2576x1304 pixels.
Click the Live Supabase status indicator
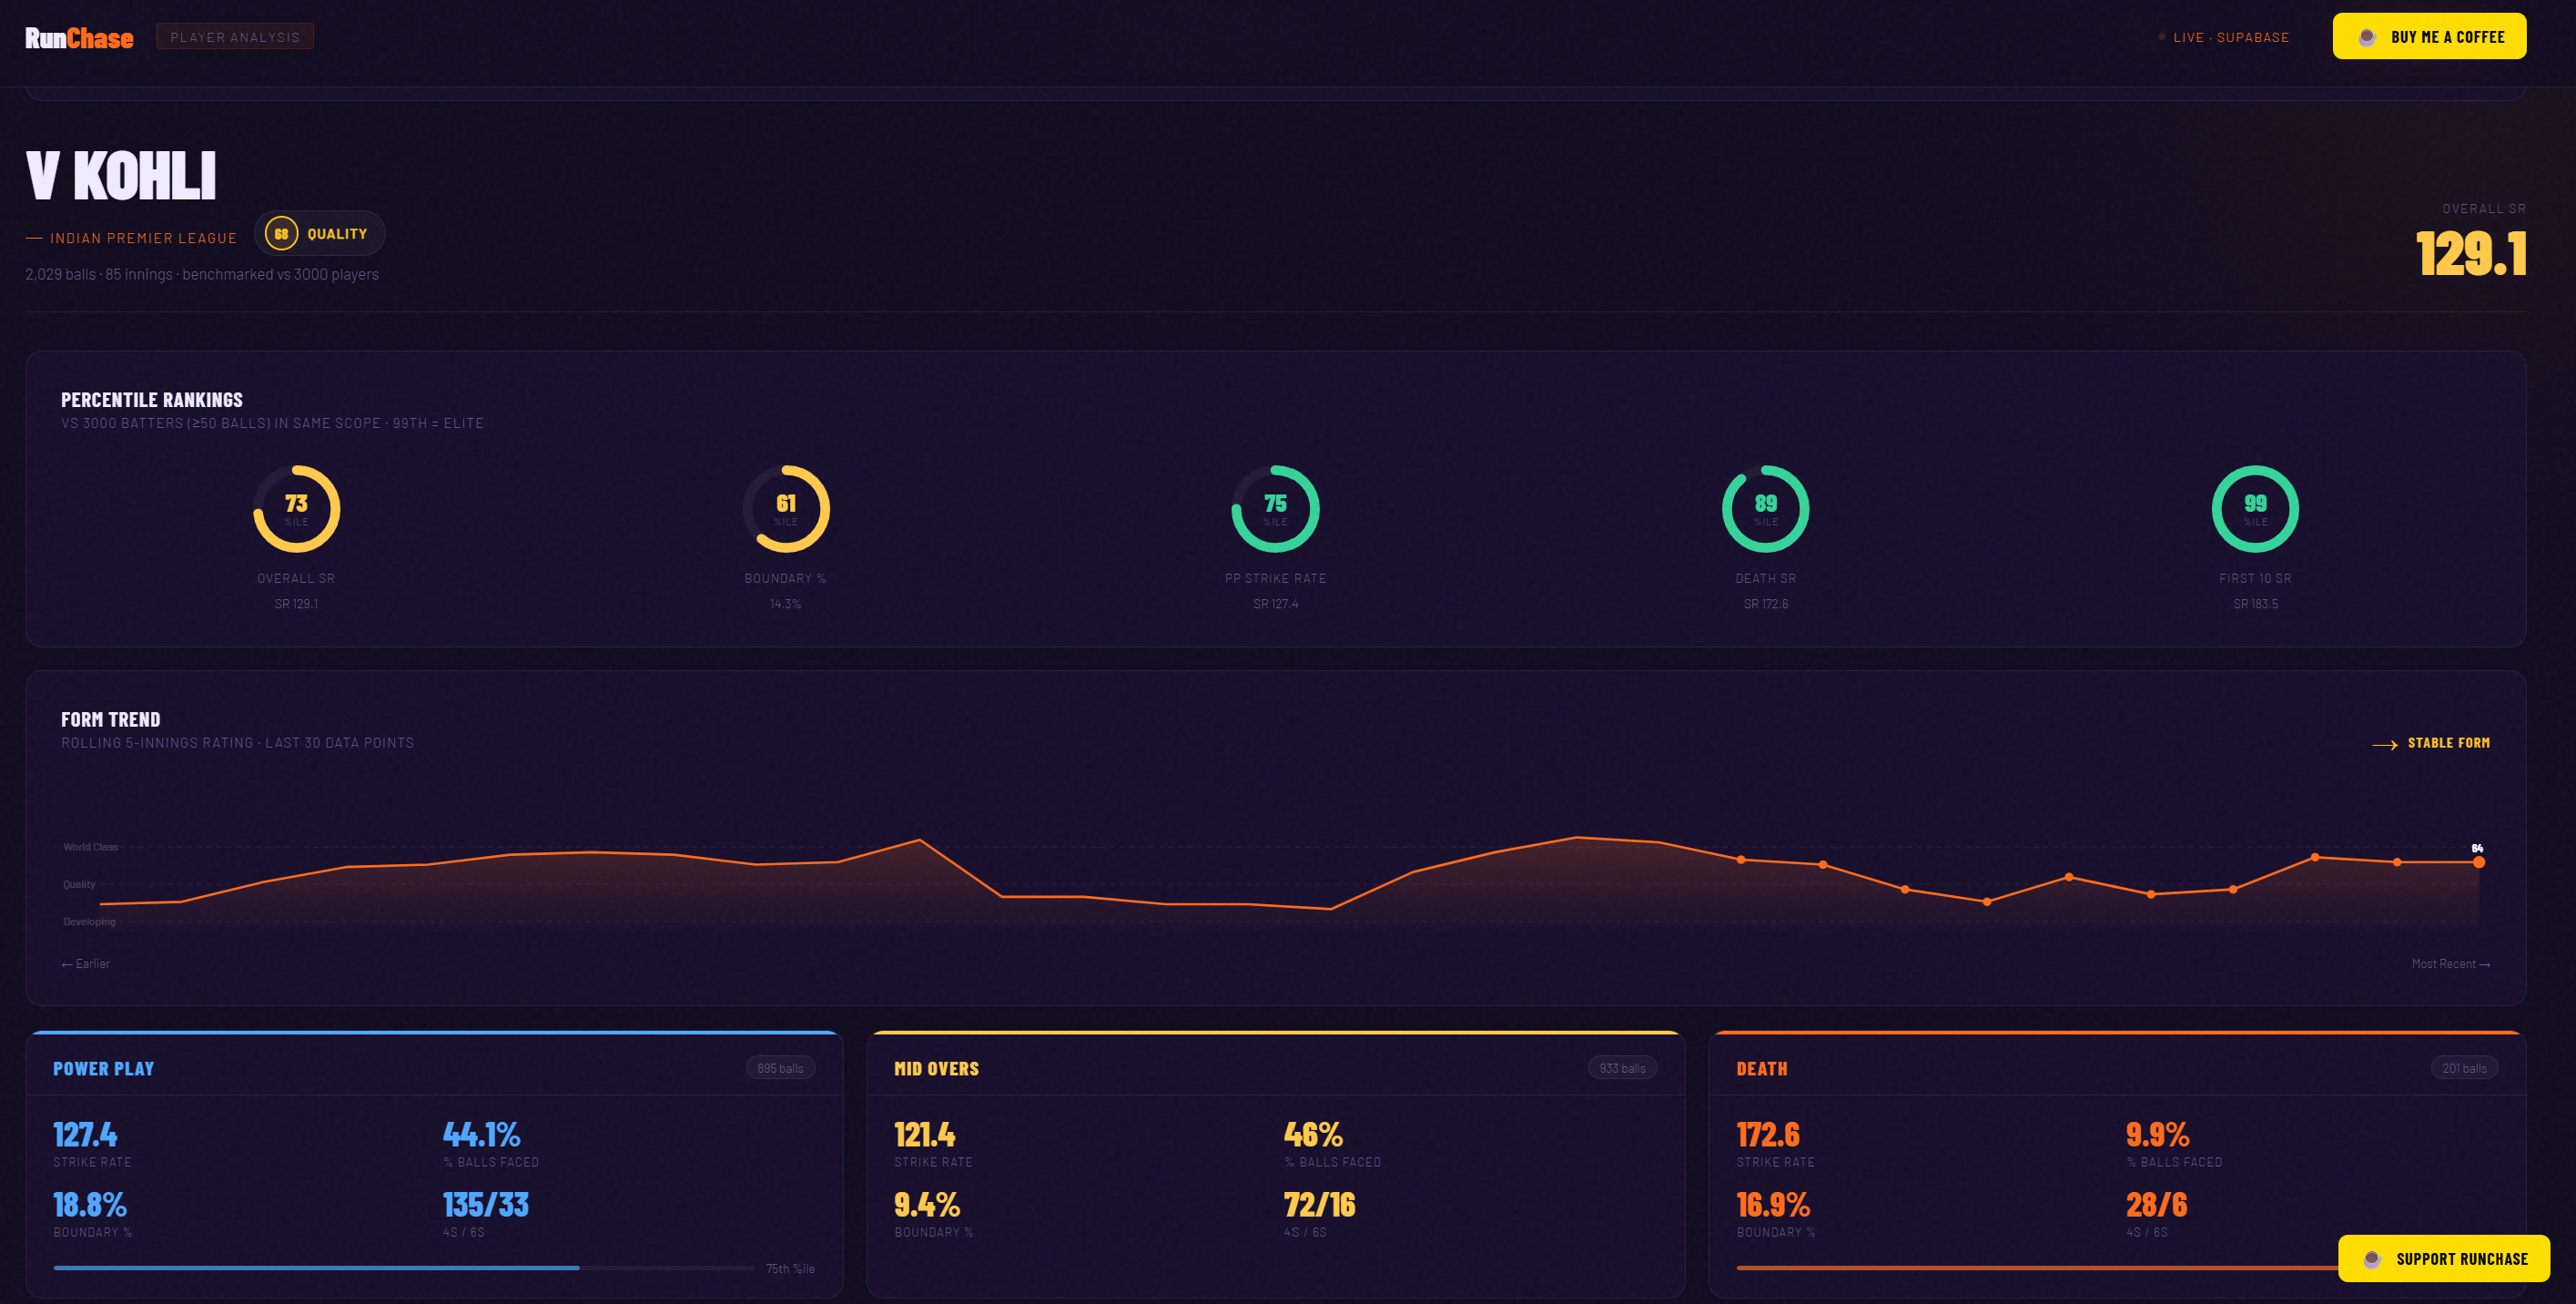pyautogui.click(x=2223, y=37)
